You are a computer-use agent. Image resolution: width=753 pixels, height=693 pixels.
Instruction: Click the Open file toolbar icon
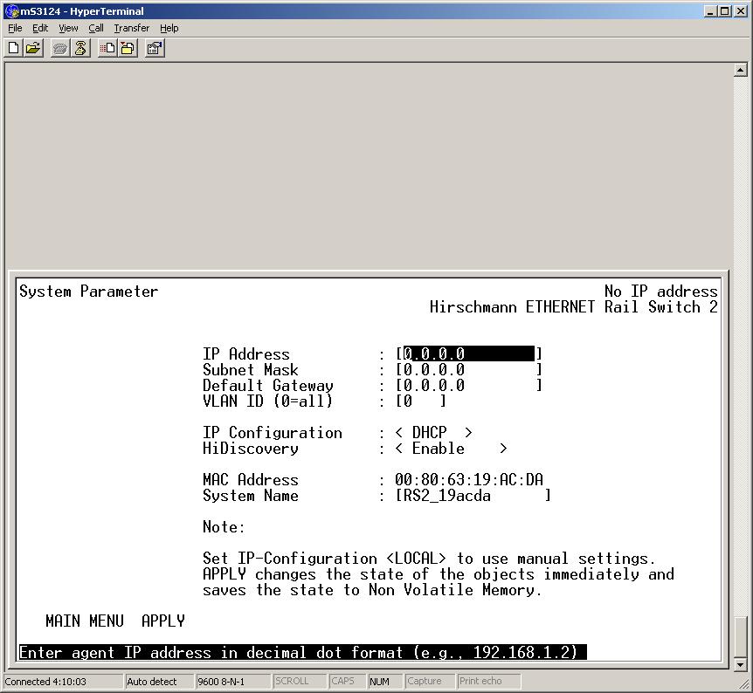tap(33, 49)
